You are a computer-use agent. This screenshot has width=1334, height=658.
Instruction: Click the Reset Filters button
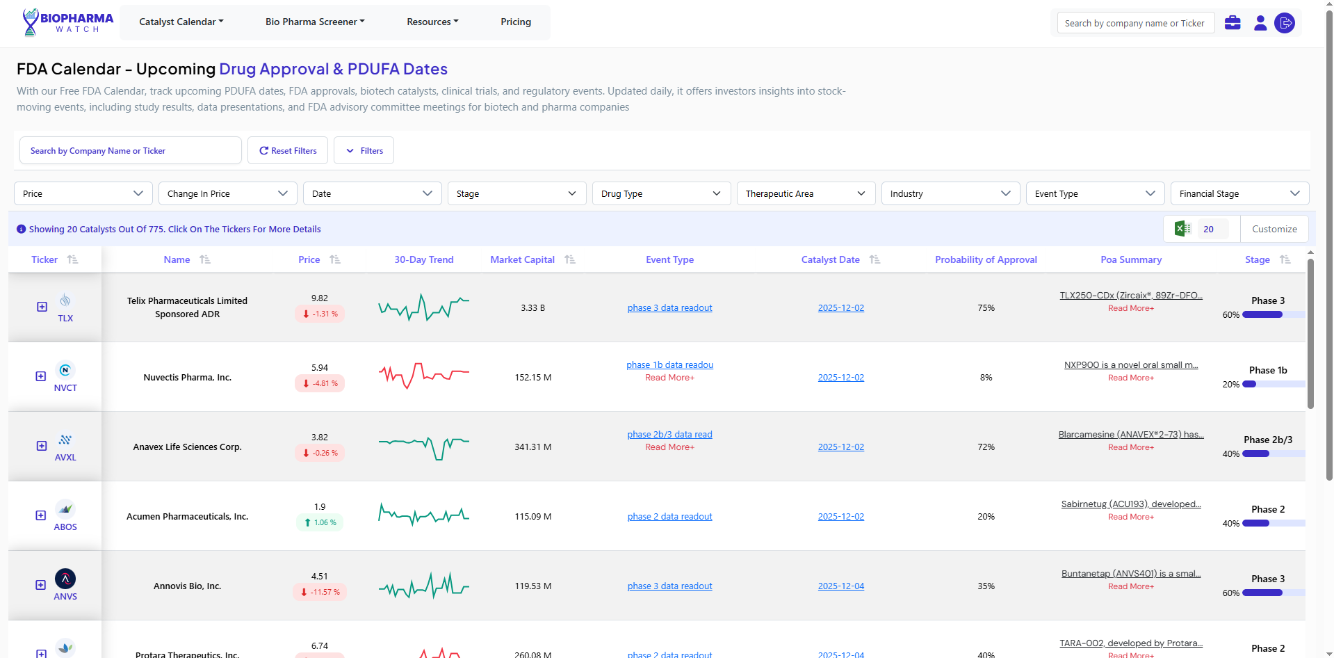288,150
